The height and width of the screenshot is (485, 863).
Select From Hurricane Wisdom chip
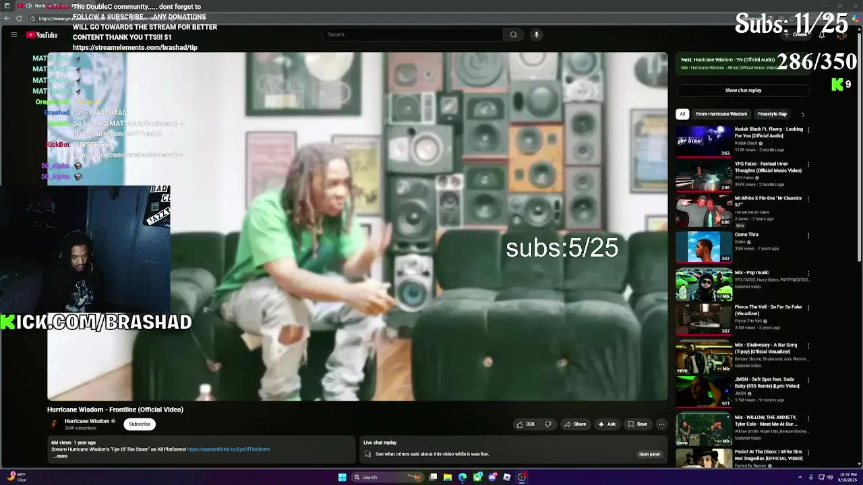721,114
